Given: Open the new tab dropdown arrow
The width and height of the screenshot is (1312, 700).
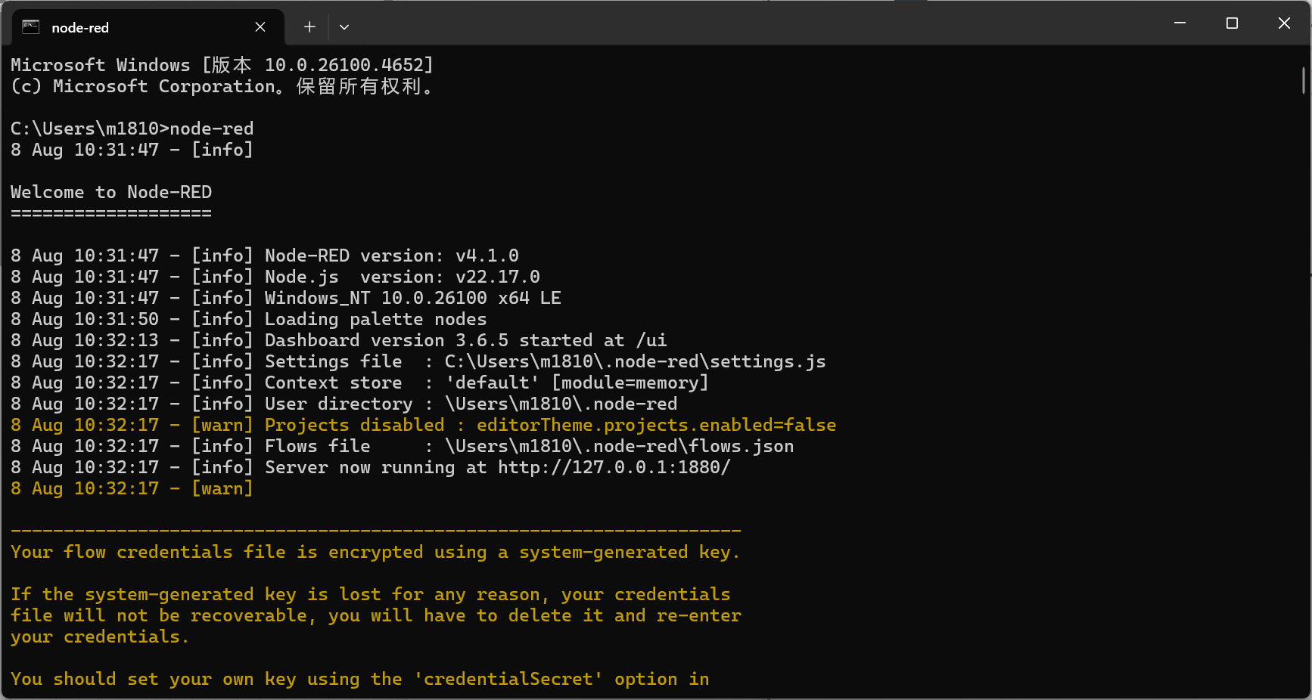Looking at the screenshot, I should (344, 27).
